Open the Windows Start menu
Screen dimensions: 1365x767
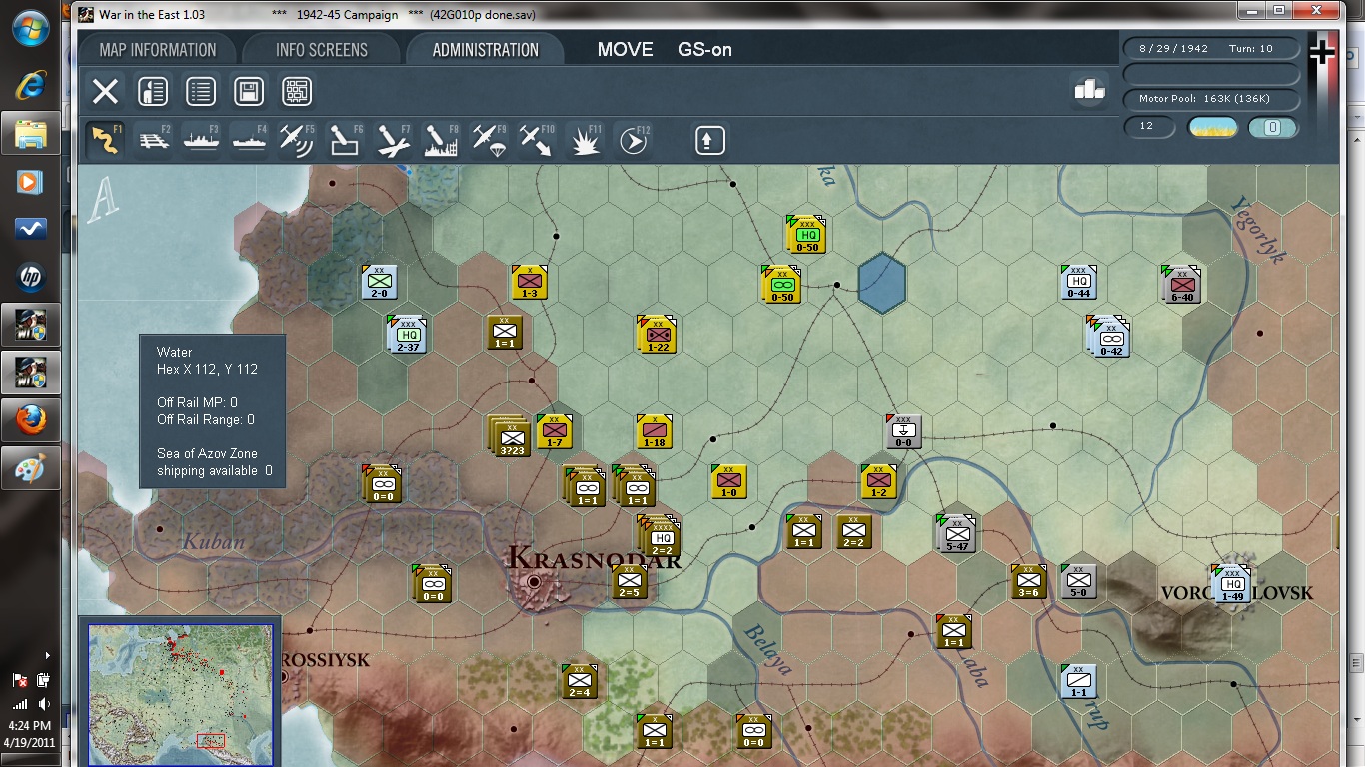[x=31, y=29]
